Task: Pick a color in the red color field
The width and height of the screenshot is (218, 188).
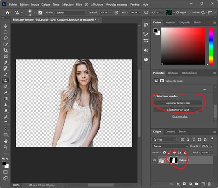Action: coord(183,46)
